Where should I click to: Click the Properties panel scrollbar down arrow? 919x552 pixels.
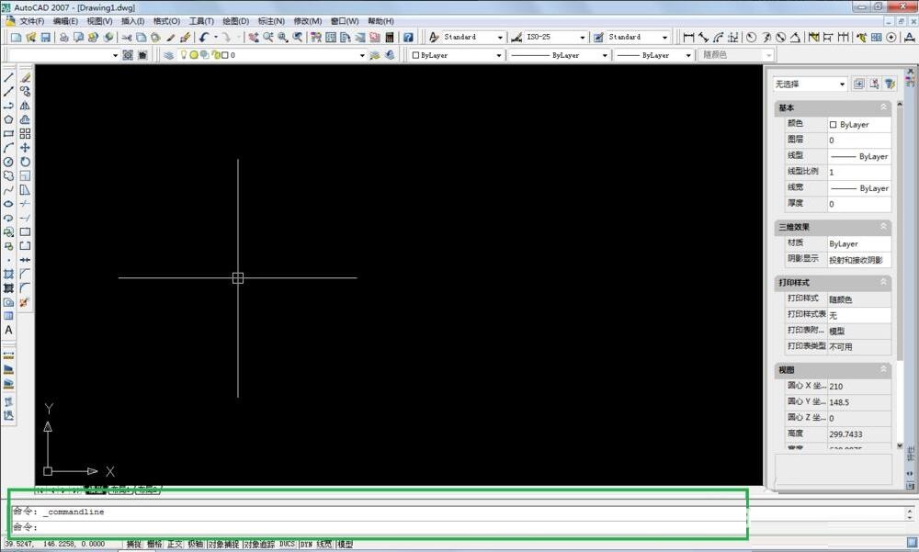click(x=900, y=446)
